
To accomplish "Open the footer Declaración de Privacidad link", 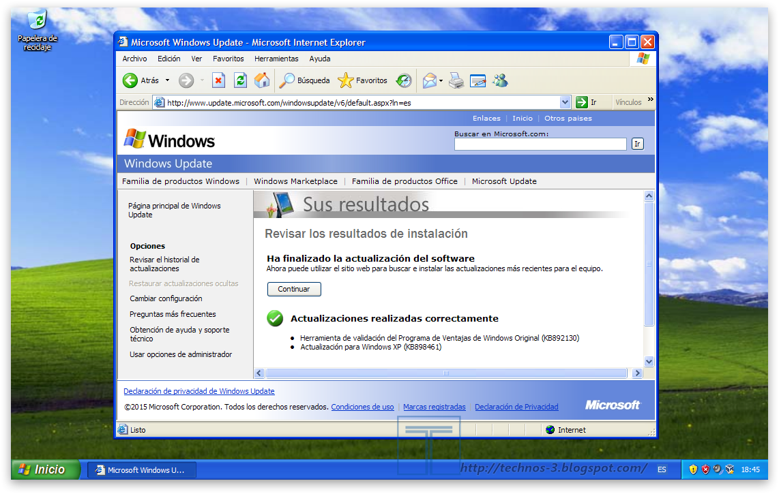I will [516, 407].
